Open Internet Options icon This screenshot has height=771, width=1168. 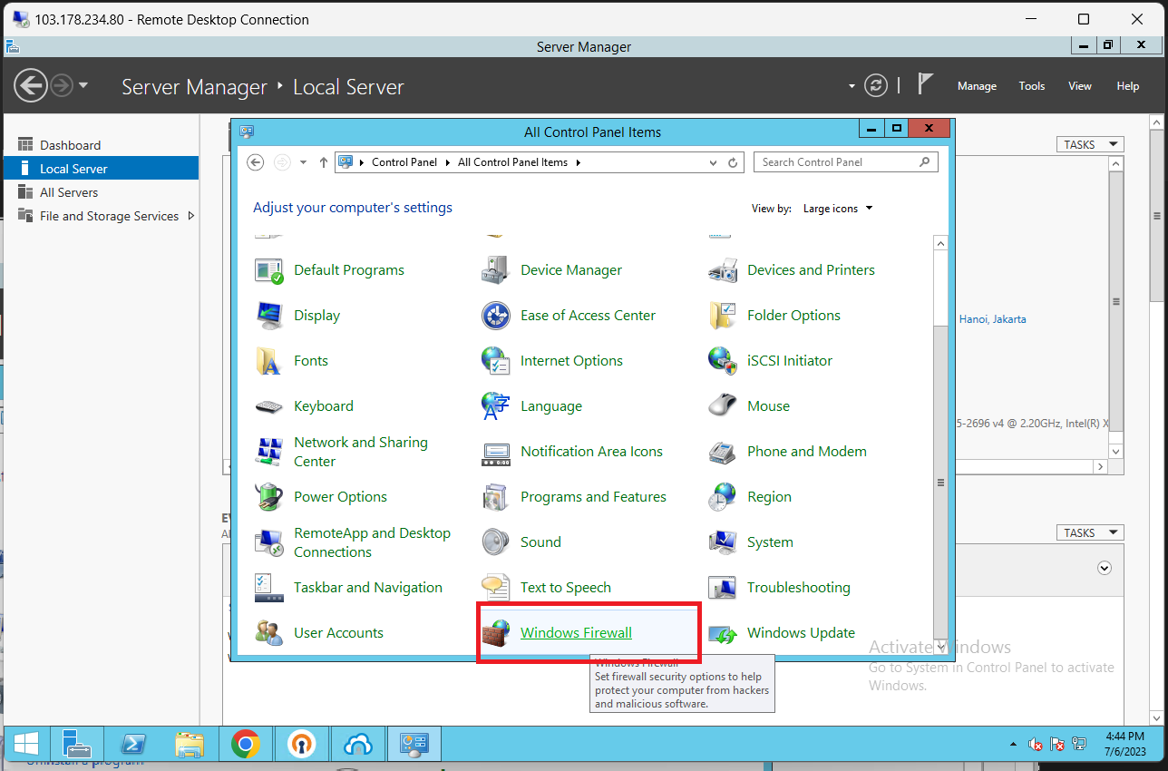point(496,361)
